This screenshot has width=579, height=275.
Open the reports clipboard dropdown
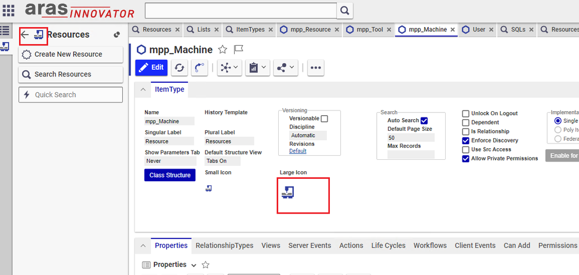pyautogui.click(x=256, y=68)
